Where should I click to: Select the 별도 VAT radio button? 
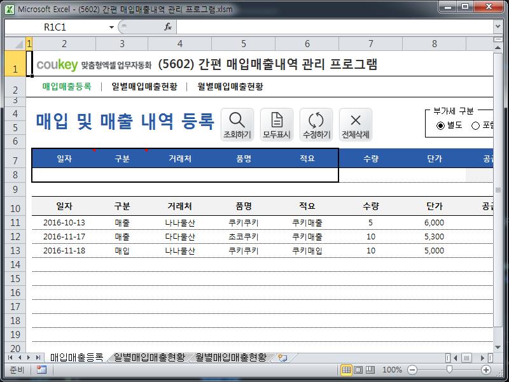click(x=440, y=125)
